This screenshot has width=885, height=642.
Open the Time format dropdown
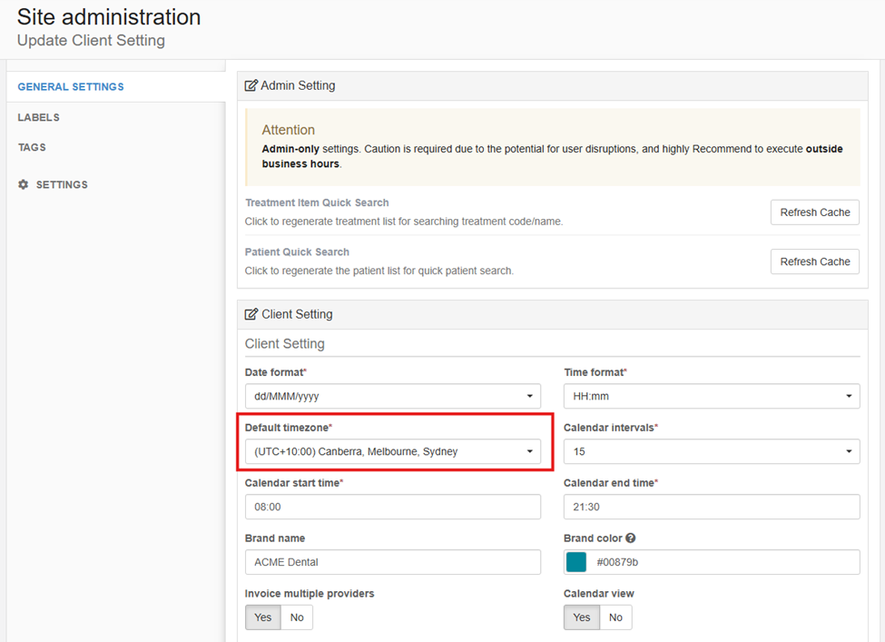[x=711, y=397]
